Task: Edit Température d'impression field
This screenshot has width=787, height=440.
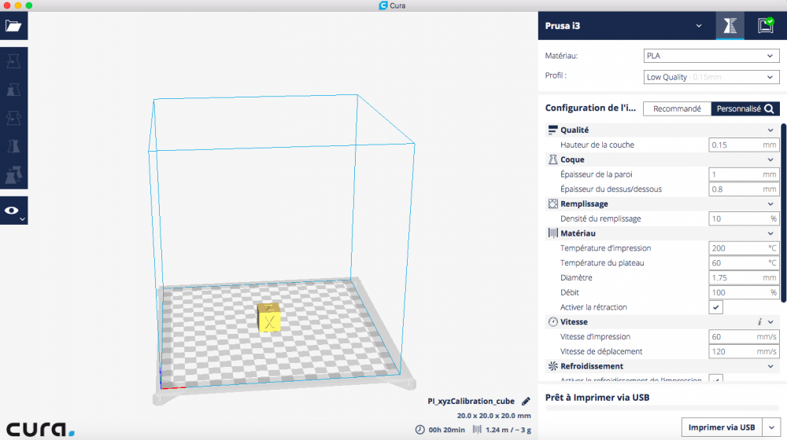Action: coord(744,248)
